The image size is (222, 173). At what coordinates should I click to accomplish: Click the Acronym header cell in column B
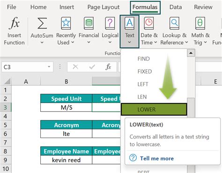point(66,125)
